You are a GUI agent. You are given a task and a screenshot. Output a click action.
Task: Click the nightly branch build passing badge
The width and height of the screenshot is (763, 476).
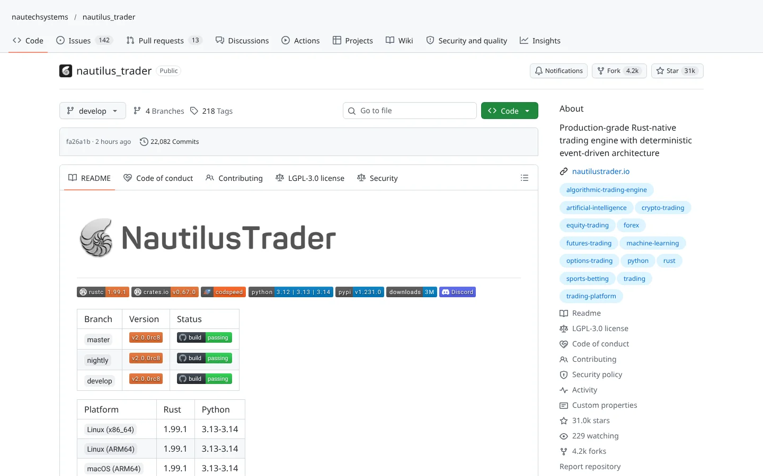pos(205,358)
